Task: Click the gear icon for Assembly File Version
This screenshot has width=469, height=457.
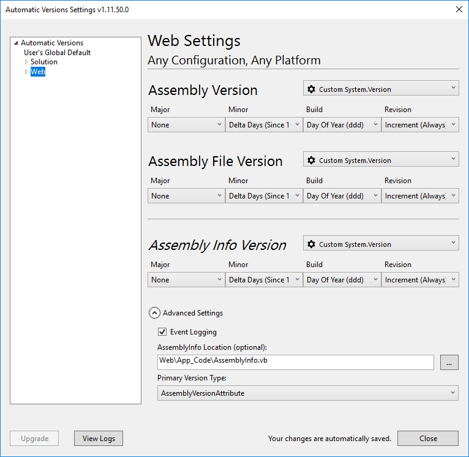Action: [311, 161]
